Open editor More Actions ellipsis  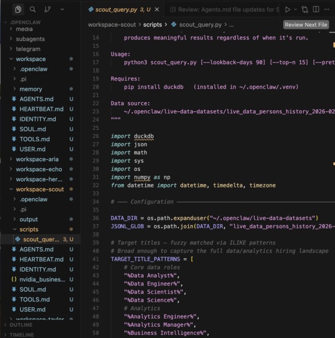point(327,9)
